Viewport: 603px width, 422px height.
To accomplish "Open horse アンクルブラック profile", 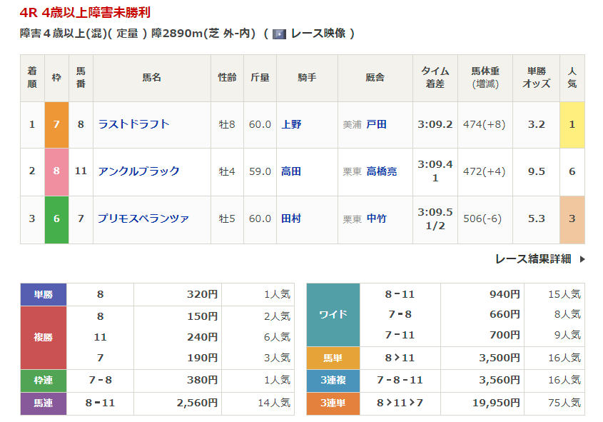I will click(x=138, y=171).
